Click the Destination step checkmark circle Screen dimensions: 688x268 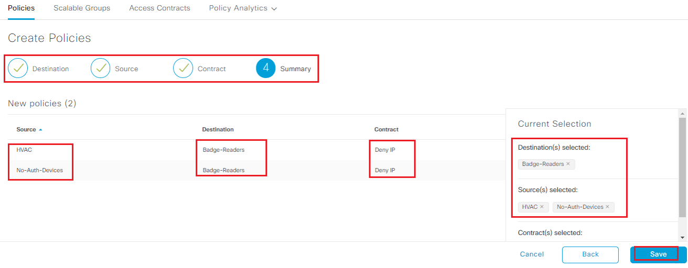(x=18, y=69)
